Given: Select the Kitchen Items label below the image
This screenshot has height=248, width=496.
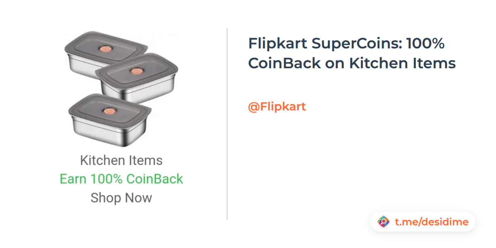Looking at the screenshot, I should [121, 160].
